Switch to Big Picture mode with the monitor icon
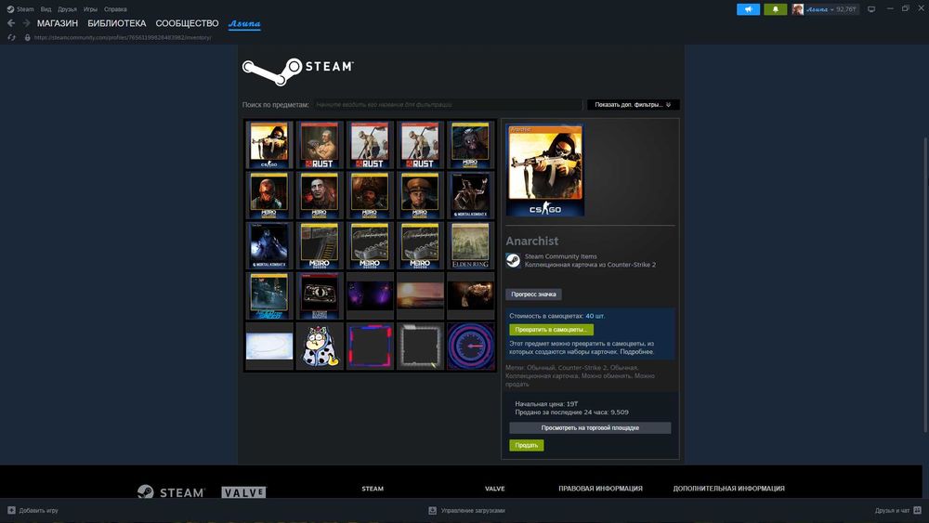The width and height of the screenshot is (929, 523). point(871,9)
